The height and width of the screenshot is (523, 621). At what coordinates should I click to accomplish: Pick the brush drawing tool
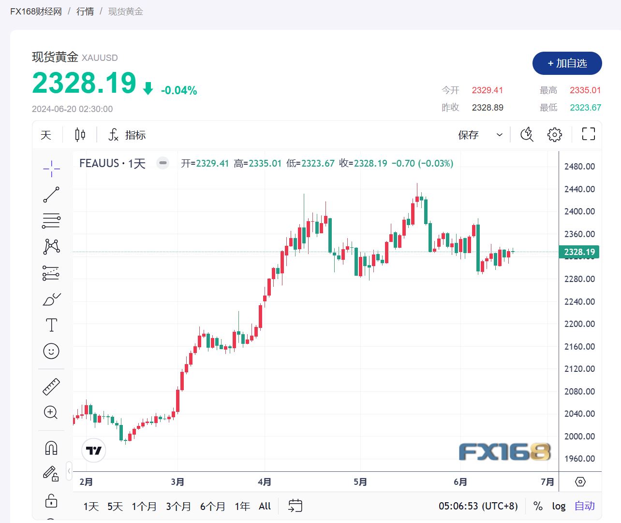(51, 299)
